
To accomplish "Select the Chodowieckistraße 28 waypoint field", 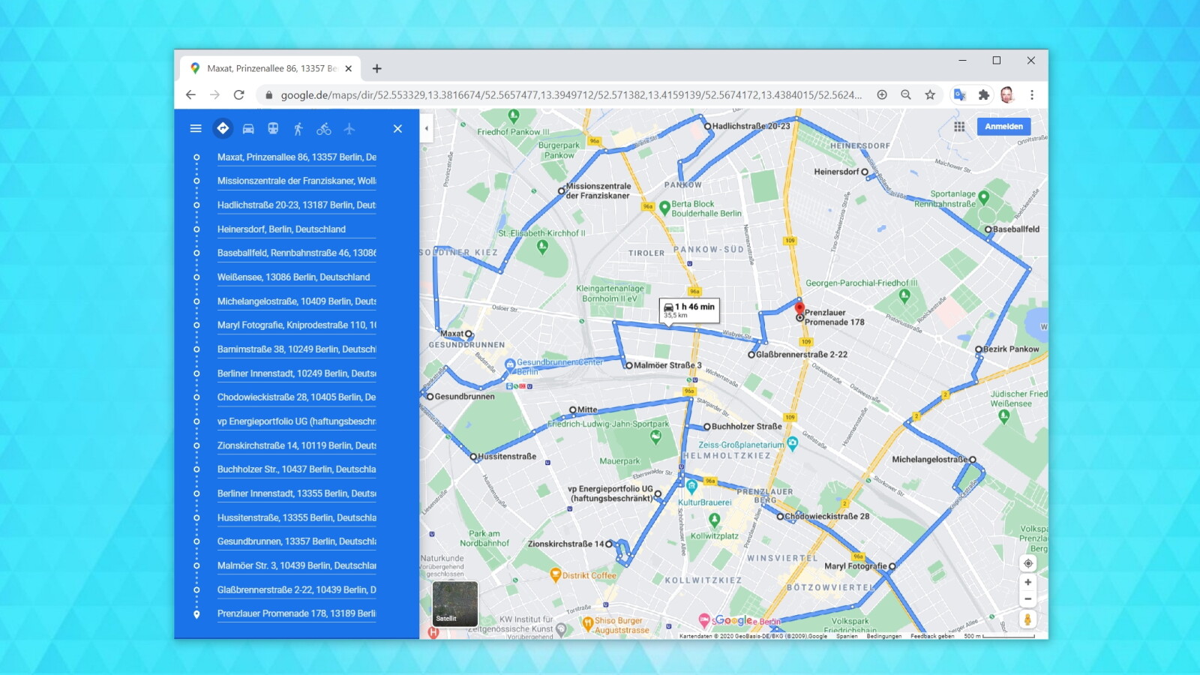I will (x=296, y=397).
